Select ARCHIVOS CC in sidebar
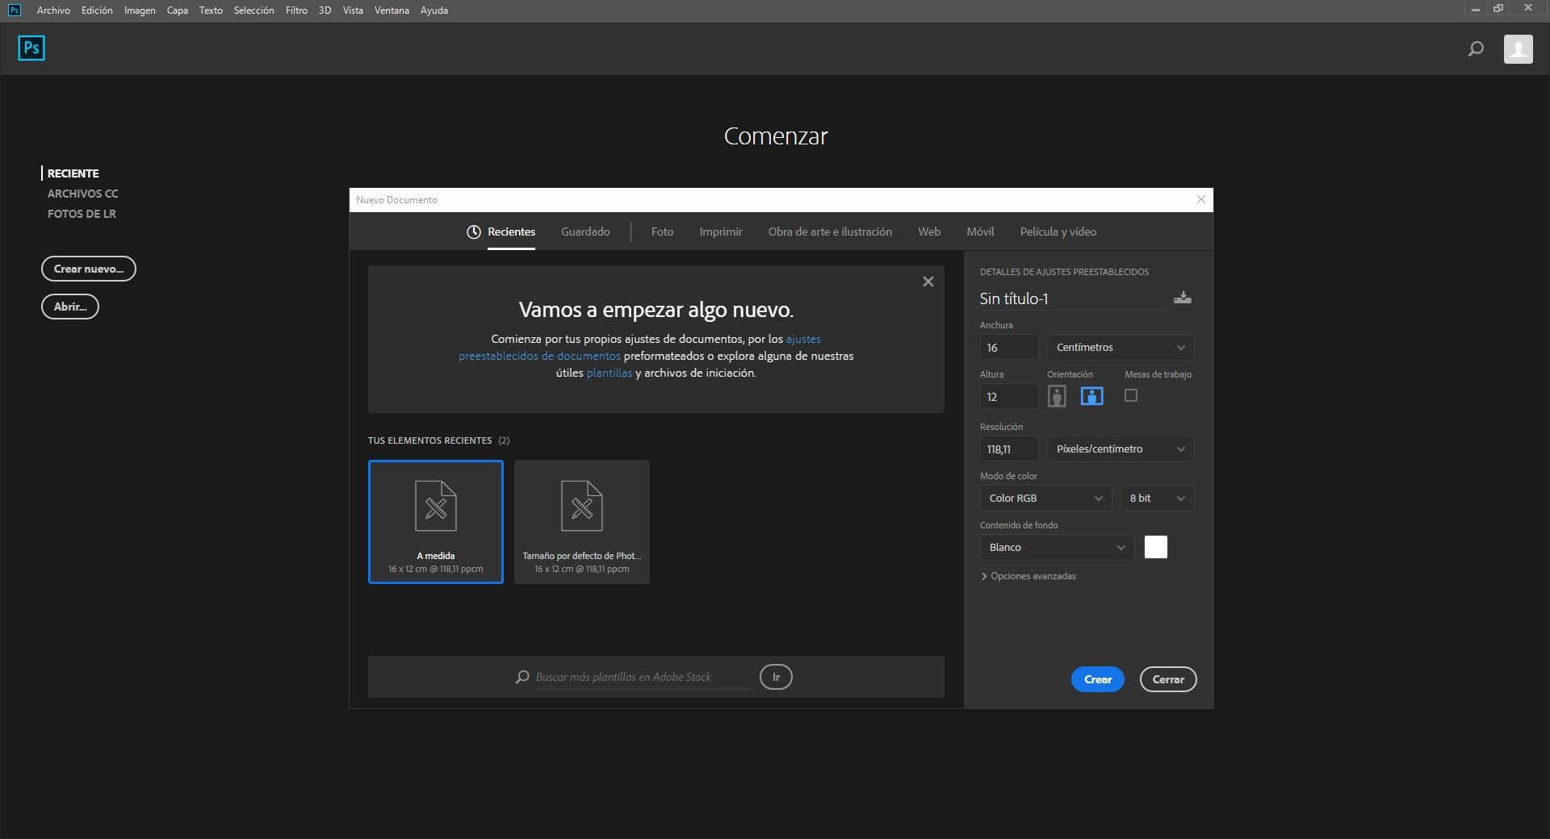The image size is (1550, 839). [82, 194]
